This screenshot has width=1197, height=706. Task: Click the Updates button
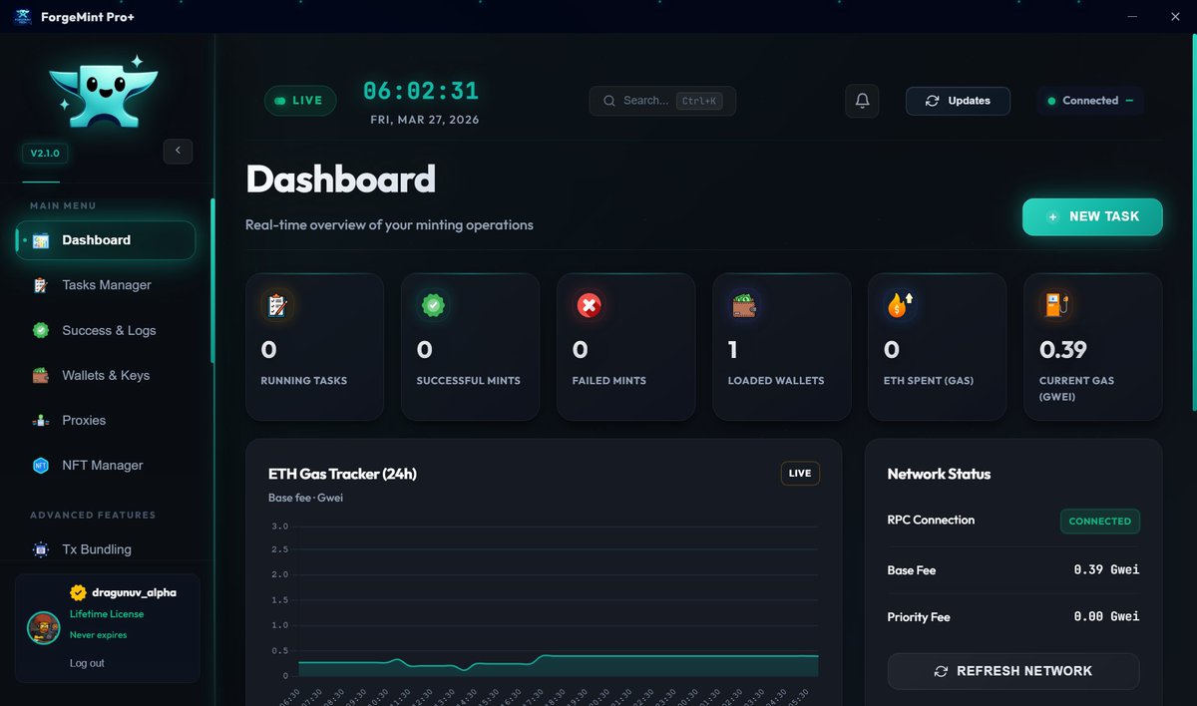[x=958, y=101]
